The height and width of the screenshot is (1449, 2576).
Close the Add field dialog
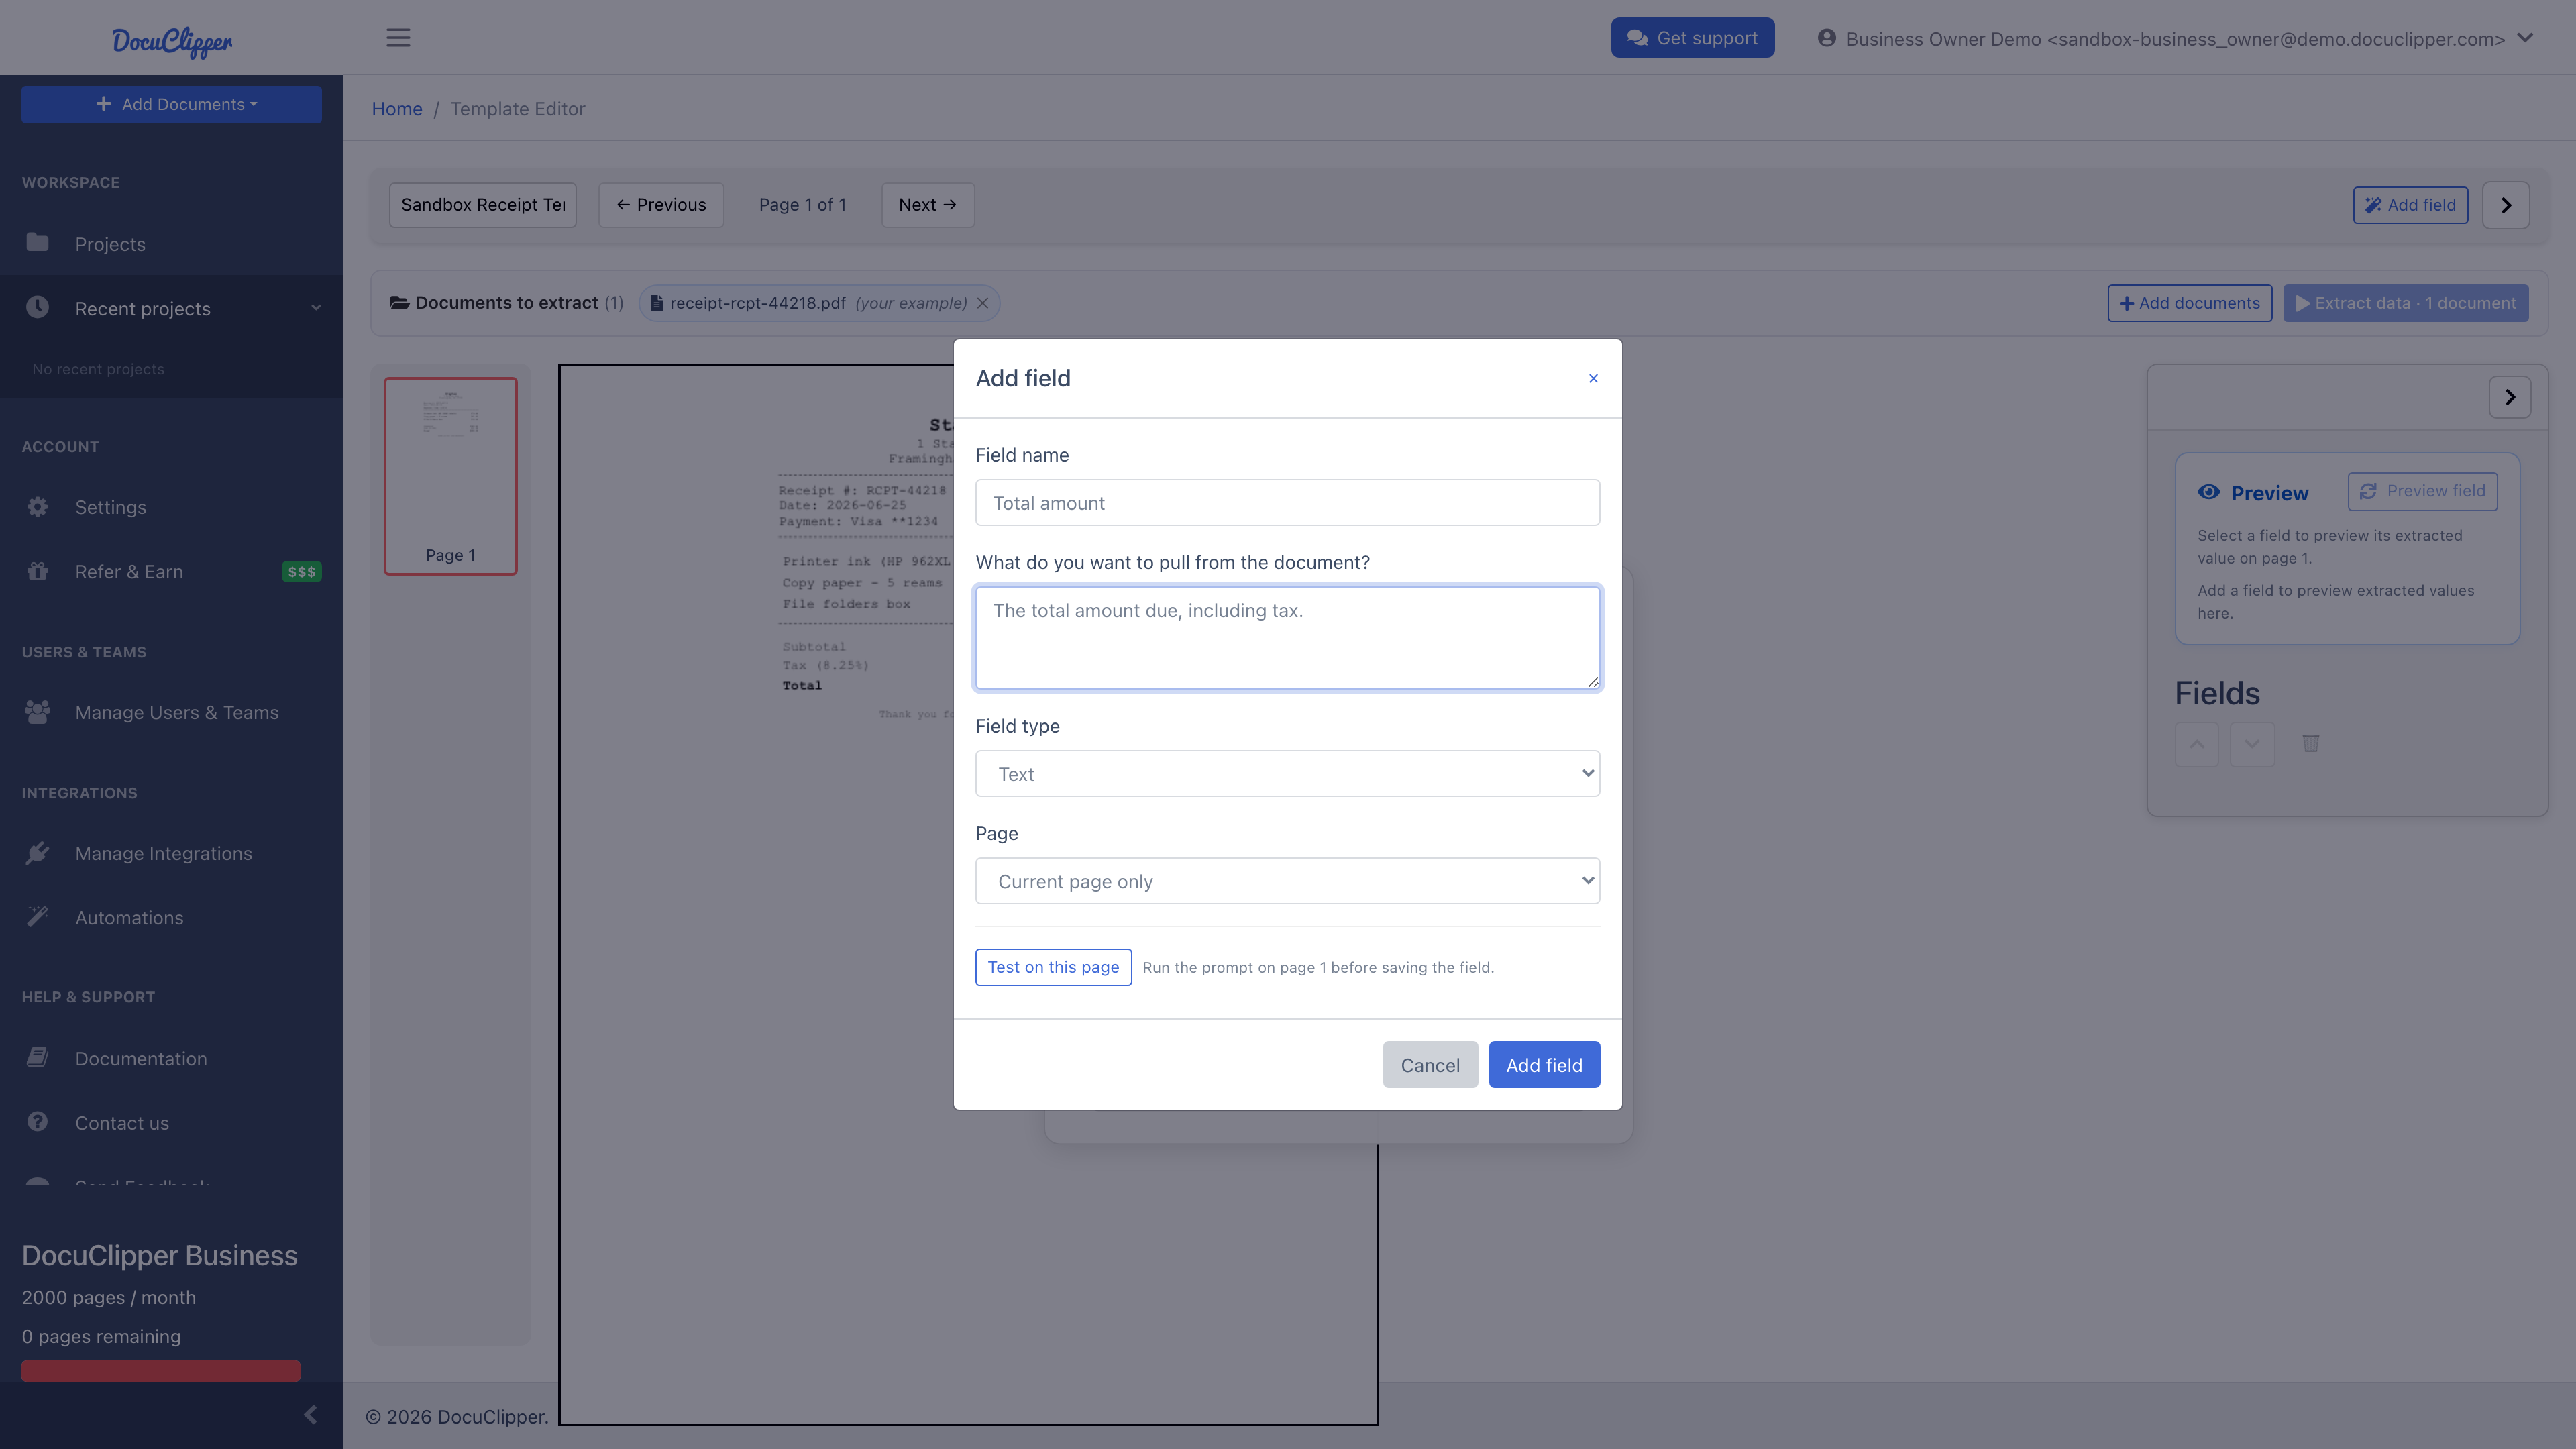[x=1593, y=378]
